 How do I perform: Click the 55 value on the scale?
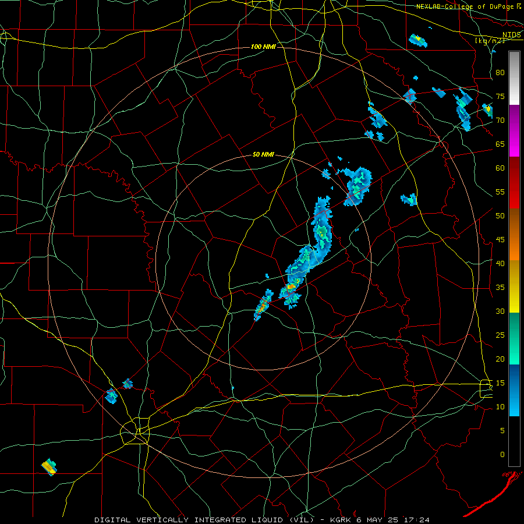[500, 192]
